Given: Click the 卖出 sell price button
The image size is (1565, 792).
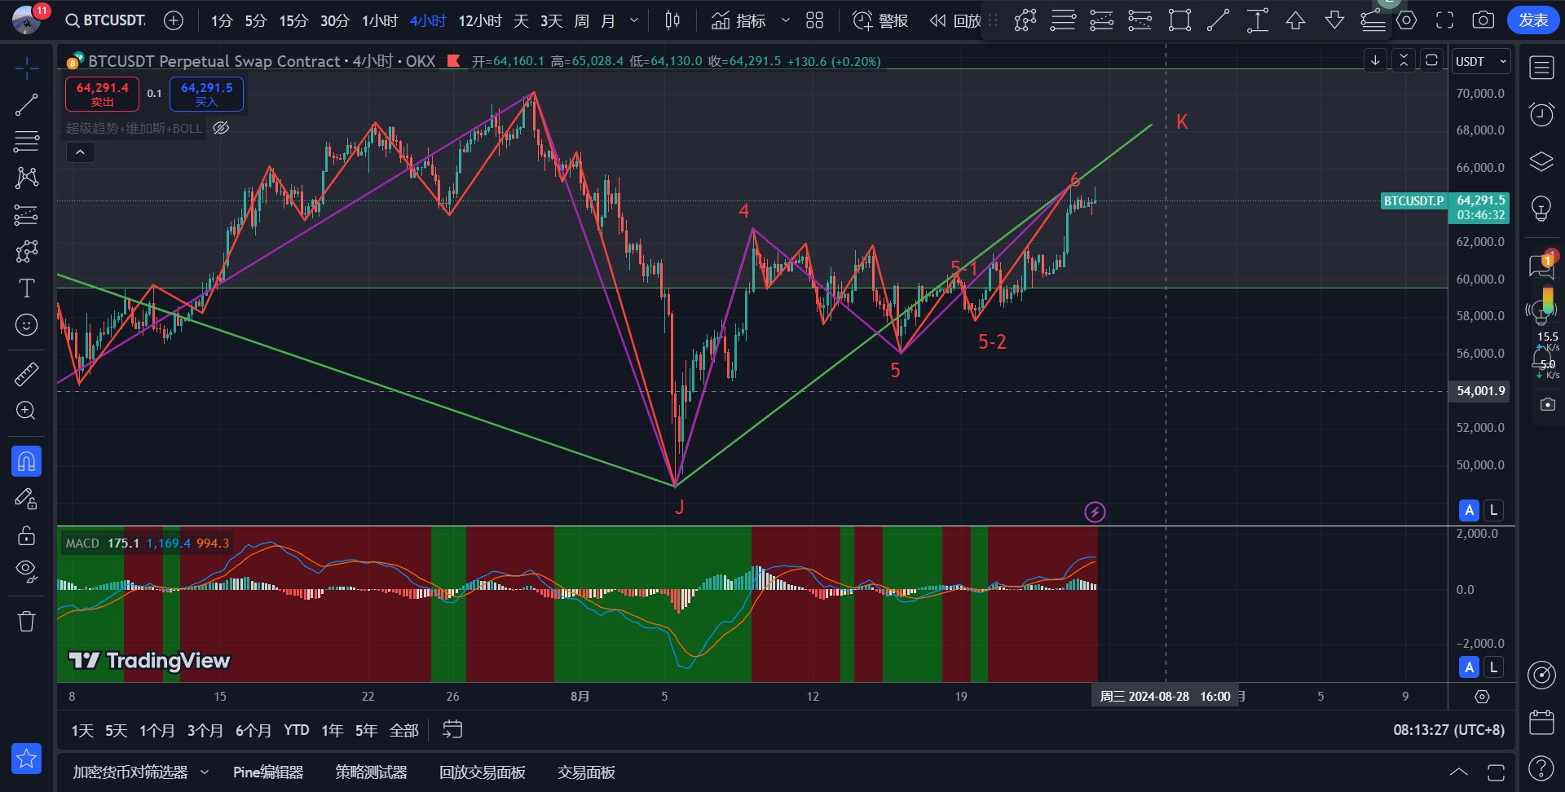Looking at the screenshot, I should 102,94.
